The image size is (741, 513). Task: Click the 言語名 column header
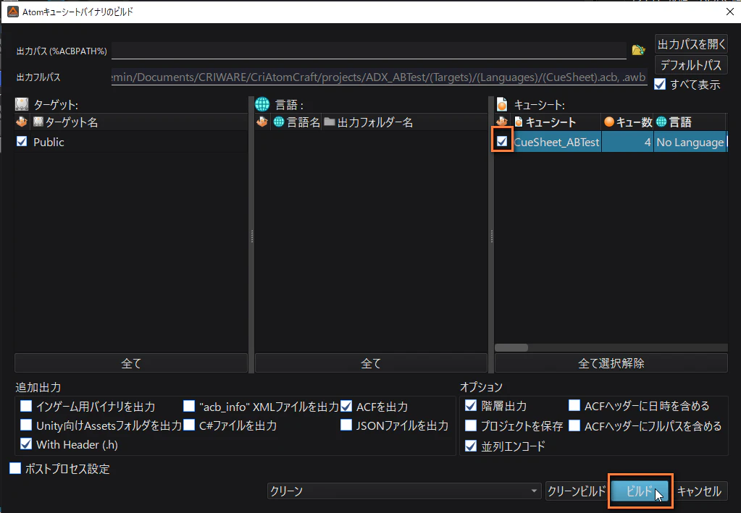(x=296, y=122)
